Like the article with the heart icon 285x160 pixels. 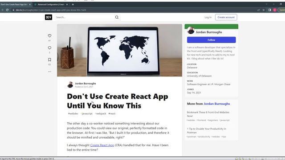[49, 36]
